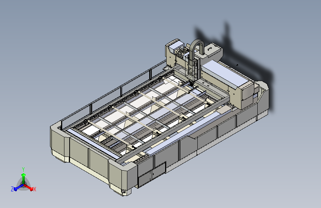Click the coordinate axis triad indicator
The height and width of the screenshot is (208, 321).
[23, 180]
